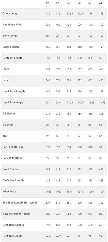Select the Reach value 410
108x242 pixels.
pos(101,80)
